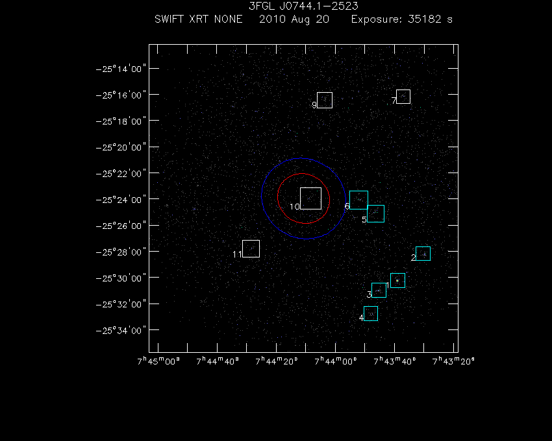Click the declination label -25°34'00"
Image resolution: width=552 pixels, height=441 pixels.
pyautogui.click(x=121, y=331)
